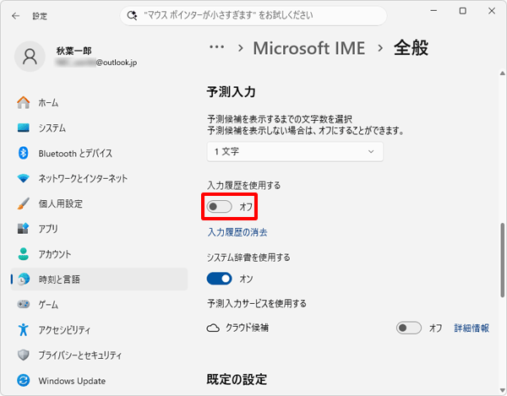Screen dimensions: 507x396
Task: Turn off システム辞書を使用する switch
Action: click(x=219, y=279)
